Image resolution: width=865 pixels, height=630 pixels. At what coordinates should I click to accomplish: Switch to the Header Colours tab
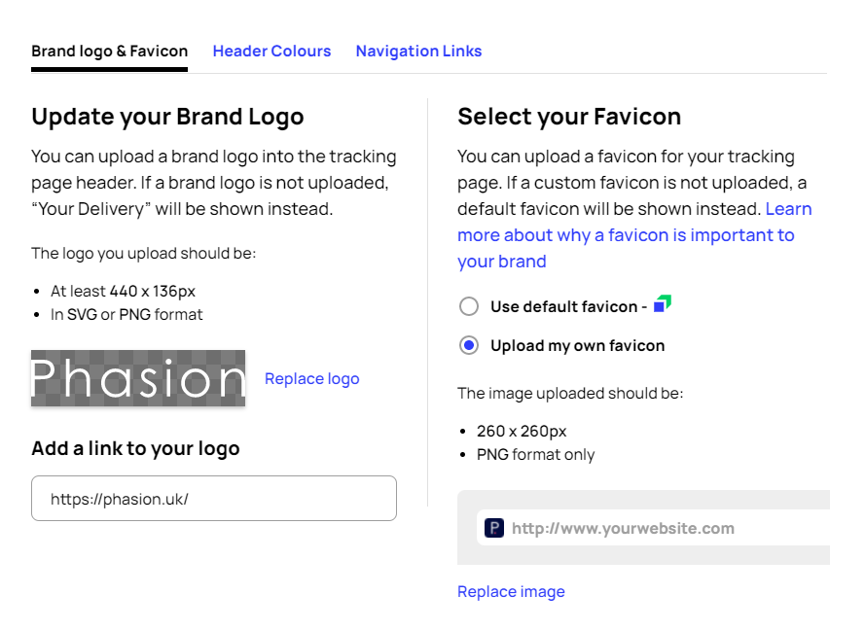click(271, 51)
